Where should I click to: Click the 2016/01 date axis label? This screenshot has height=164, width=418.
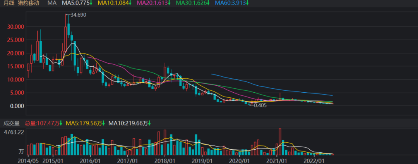click(x=90, y=161)
